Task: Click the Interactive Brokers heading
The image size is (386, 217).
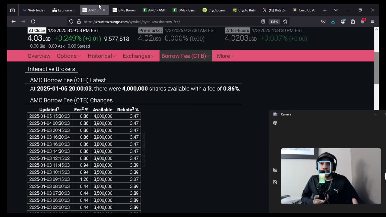Action: (51, 69)
